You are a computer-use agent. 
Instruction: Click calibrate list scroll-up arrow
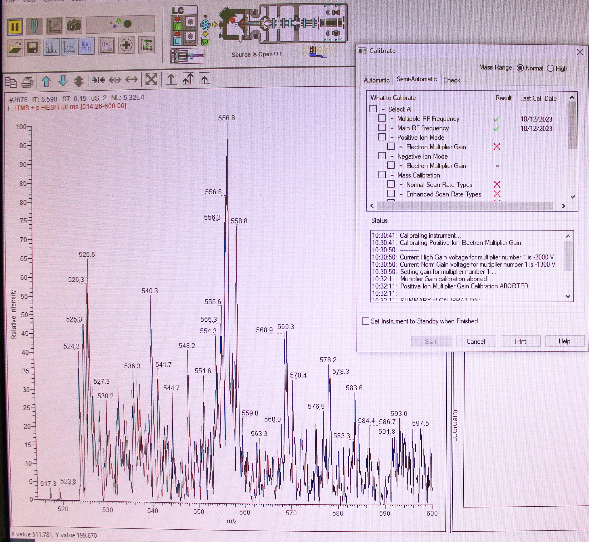pos(572,97)
